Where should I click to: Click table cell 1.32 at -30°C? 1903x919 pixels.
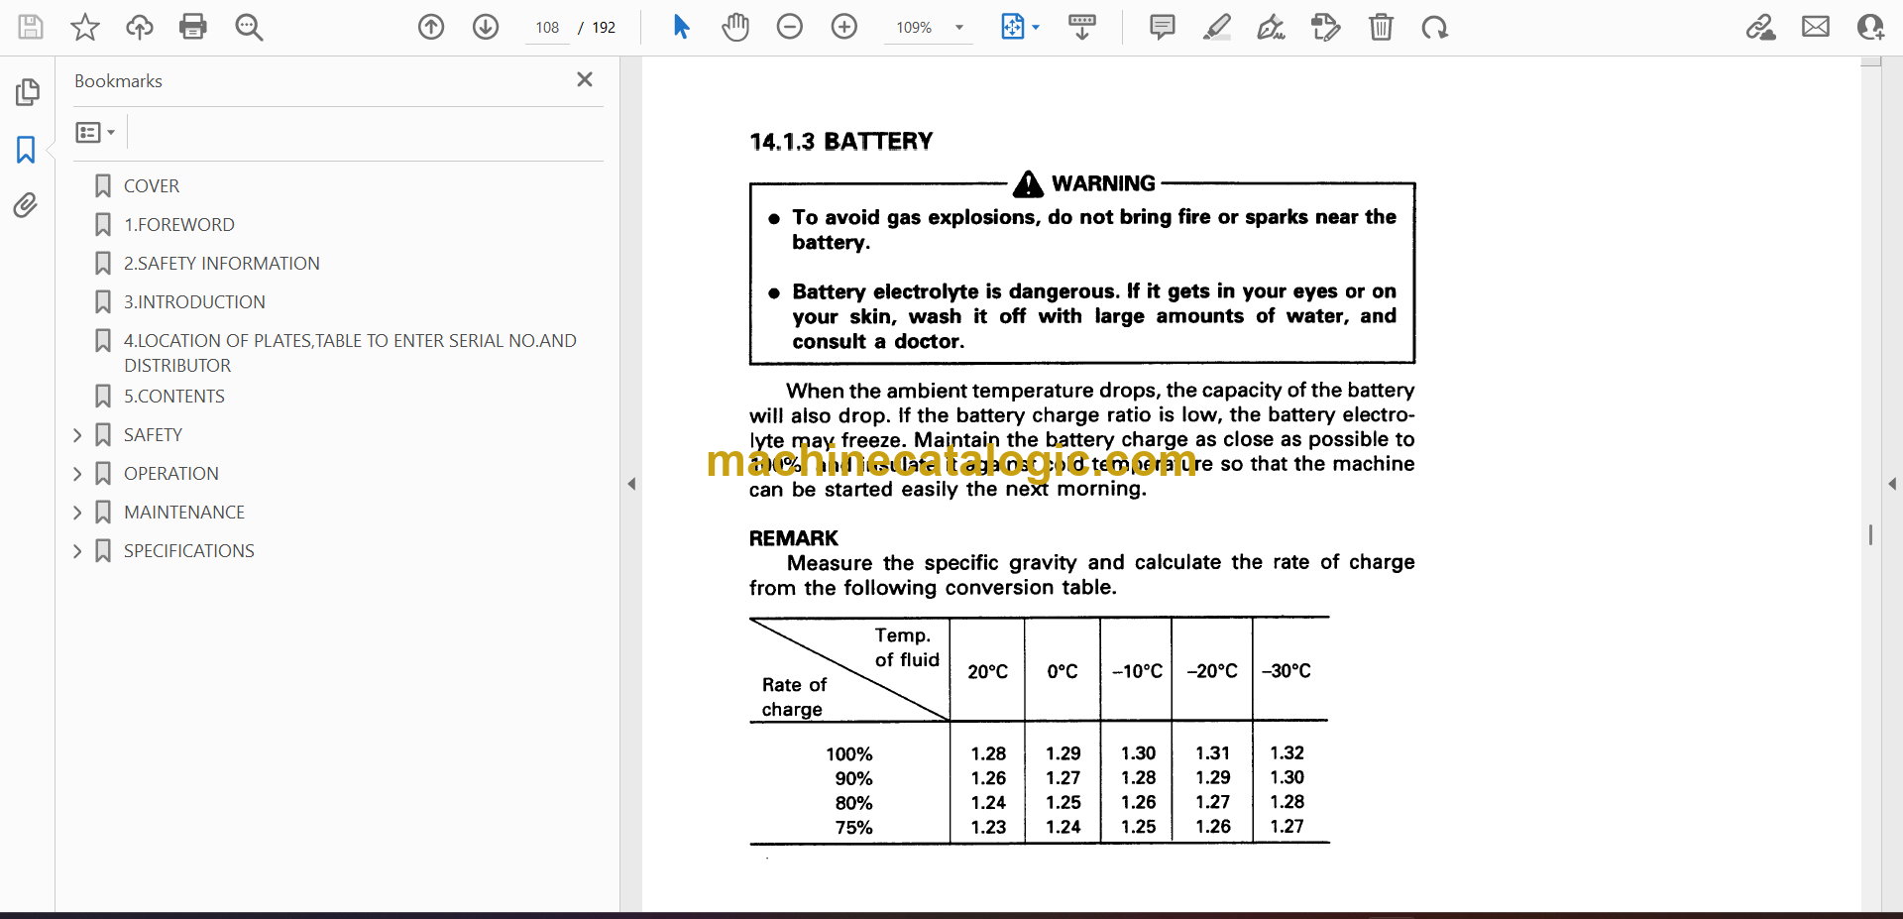pyautogui.click(x=1287, y=753)
